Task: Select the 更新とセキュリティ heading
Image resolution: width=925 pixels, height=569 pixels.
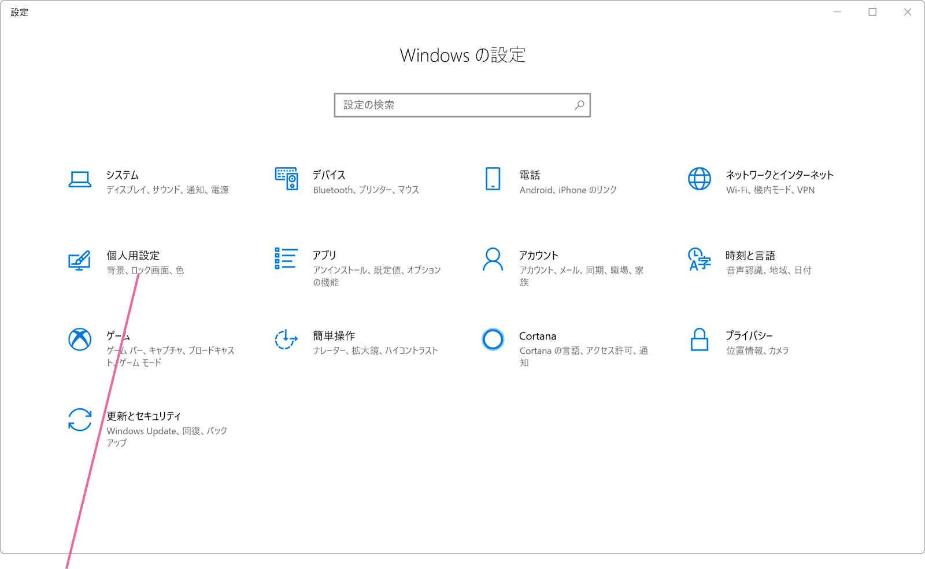Action: point(143,416)
